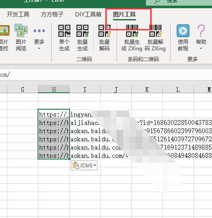Open the 开发工具 ribbon tab

point(18,14)
